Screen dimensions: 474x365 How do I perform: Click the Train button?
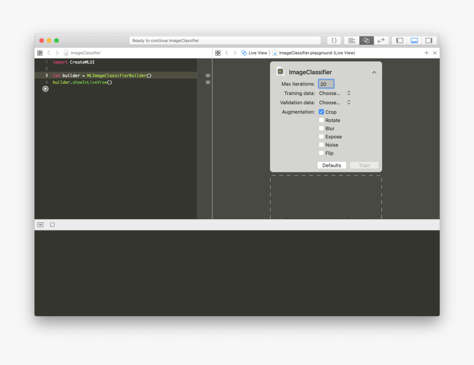[364, 166]
